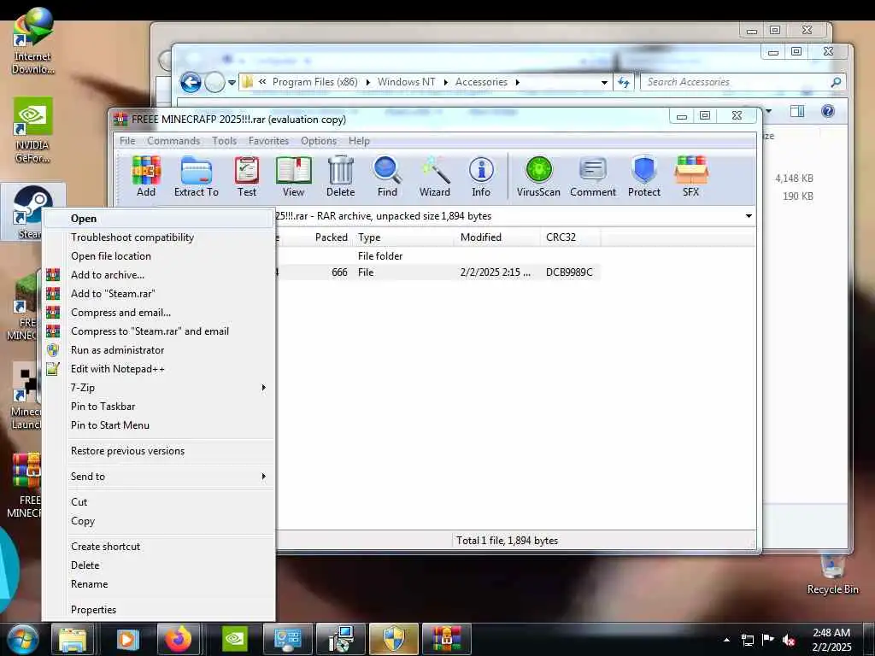Expand the 7-Zip submenu
Image resolution: width=875 pixels, height=656 pixels.
coord(159,388)
